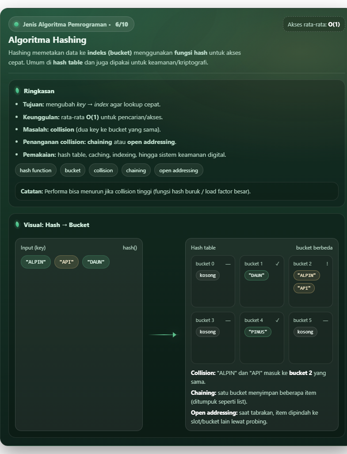Click the "API" item inside bucket 2
The height and width of the screenshot is (454, 347).
click(x=305, y=288)
